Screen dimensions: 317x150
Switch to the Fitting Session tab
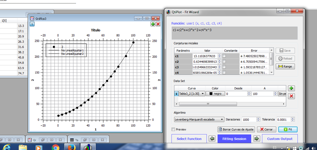point(234,139)
